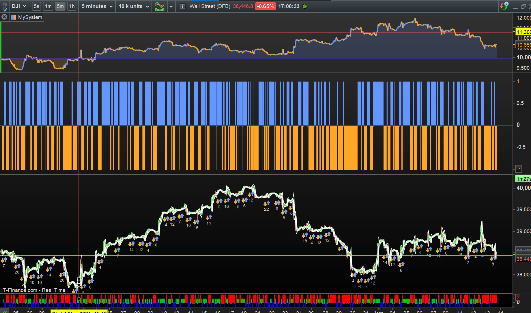This screenshot has width=531, height=313.
Task: Click the IT-Finance.com - Real Time label
Action: (33, 290)
